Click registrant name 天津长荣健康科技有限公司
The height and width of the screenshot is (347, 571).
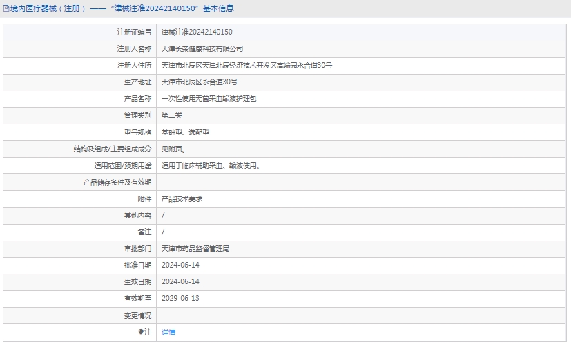[202, 48]
